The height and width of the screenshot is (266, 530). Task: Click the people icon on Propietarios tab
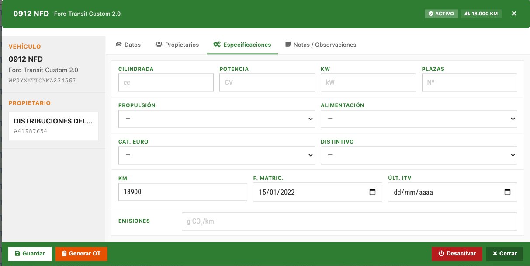(159, 45)
